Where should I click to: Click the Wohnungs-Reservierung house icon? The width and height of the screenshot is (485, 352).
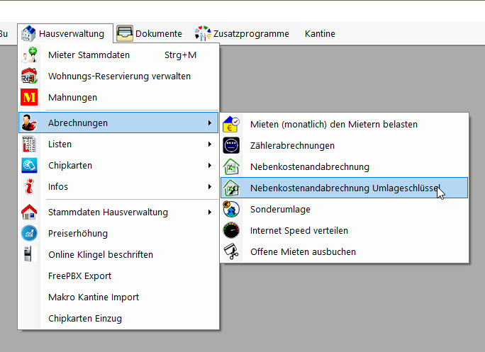click(29, 76)
